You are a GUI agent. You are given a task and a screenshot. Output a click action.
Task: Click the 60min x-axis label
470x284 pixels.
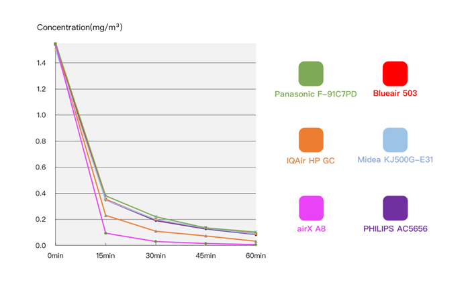[x=255, y=257]
